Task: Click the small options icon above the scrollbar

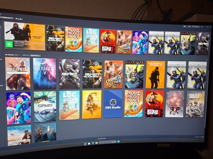Action: point(207,60)
